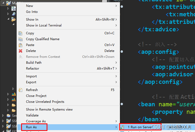Click the Ser folder label in tree
The image size is (195, 132).
pyautogui.click(x=14, y=116)
